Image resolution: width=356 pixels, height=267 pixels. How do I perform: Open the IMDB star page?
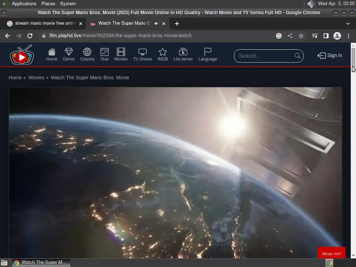pos(163,55)
